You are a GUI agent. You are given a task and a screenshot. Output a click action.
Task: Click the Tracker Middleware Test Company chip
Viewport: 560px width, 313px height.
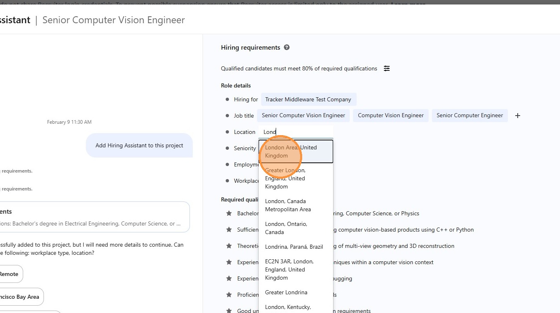308,99
